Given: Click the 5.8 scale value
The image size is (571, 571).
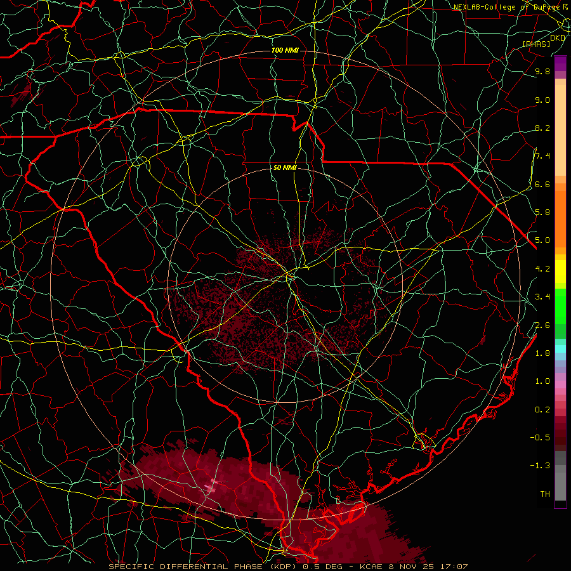Looking at the screenshot, I should pyautogui.click(x=542, y=213).
